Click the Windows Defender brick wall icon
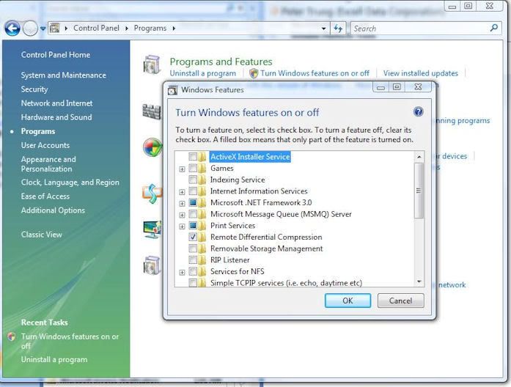The width and height of the screenshot is (511, 387). pyautogui.click(x=152, y=111)
